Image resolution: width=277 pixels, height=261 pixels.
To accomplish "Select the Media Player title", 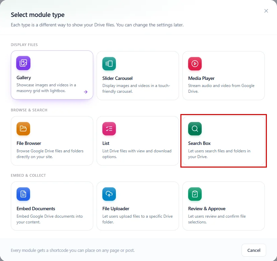I will point(201,78).
